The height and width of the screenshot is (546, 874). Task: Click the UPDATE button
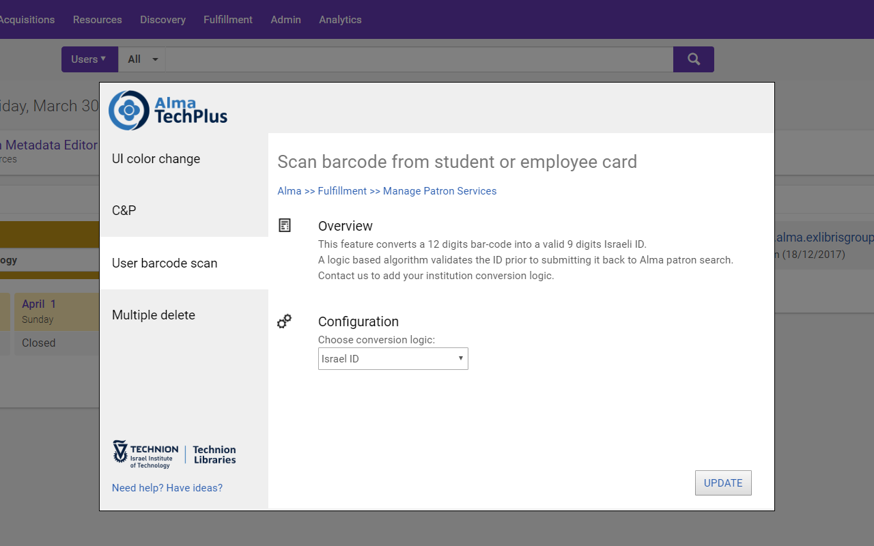pos(723,483)
